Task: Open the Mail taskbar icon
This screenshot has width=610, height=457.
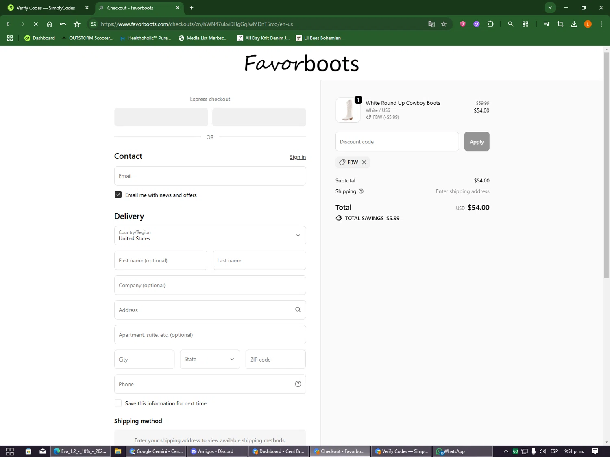Action: tap(43, 451)
